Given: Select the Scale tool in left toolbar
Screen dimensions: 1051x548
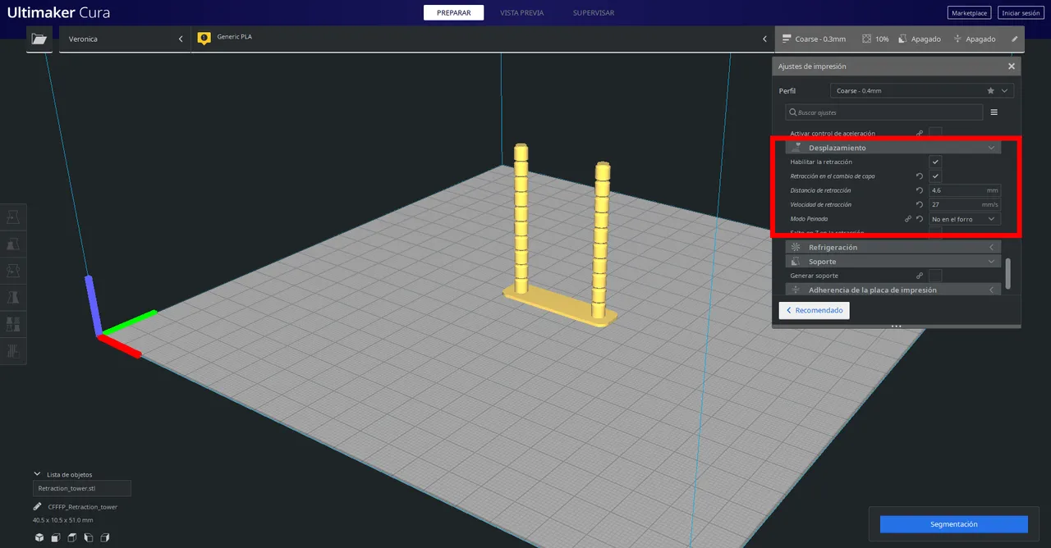Looking at the screenshot, I should (x=13, y=244).
